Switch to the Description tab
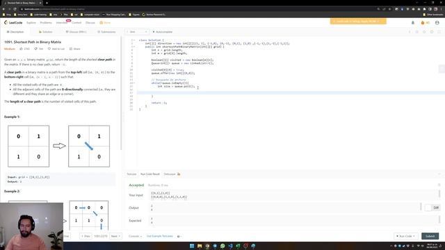This screenshot has height=250, width=445. click(x=15, y=32)
